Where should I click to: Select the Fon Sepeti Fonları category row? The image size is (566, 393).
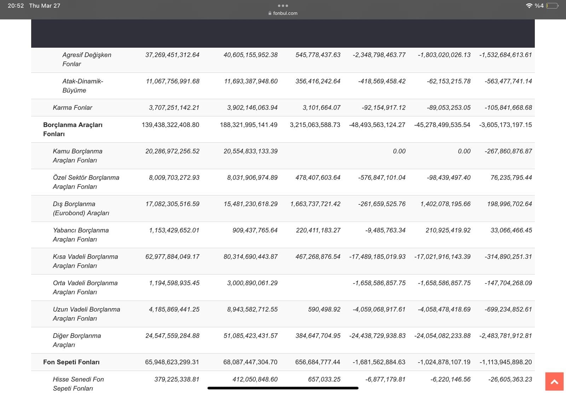point(71,362)
